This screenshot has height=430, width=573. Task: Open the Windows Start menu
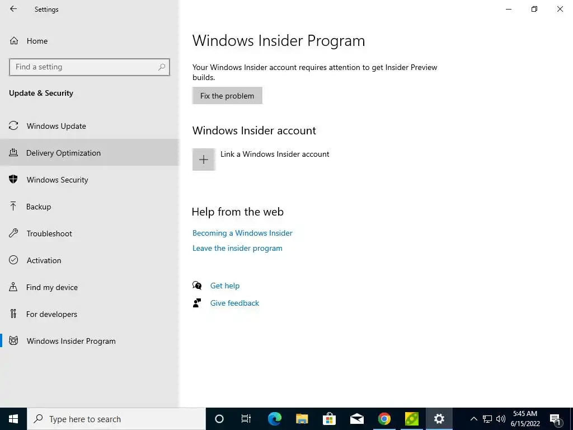(13, 419)
